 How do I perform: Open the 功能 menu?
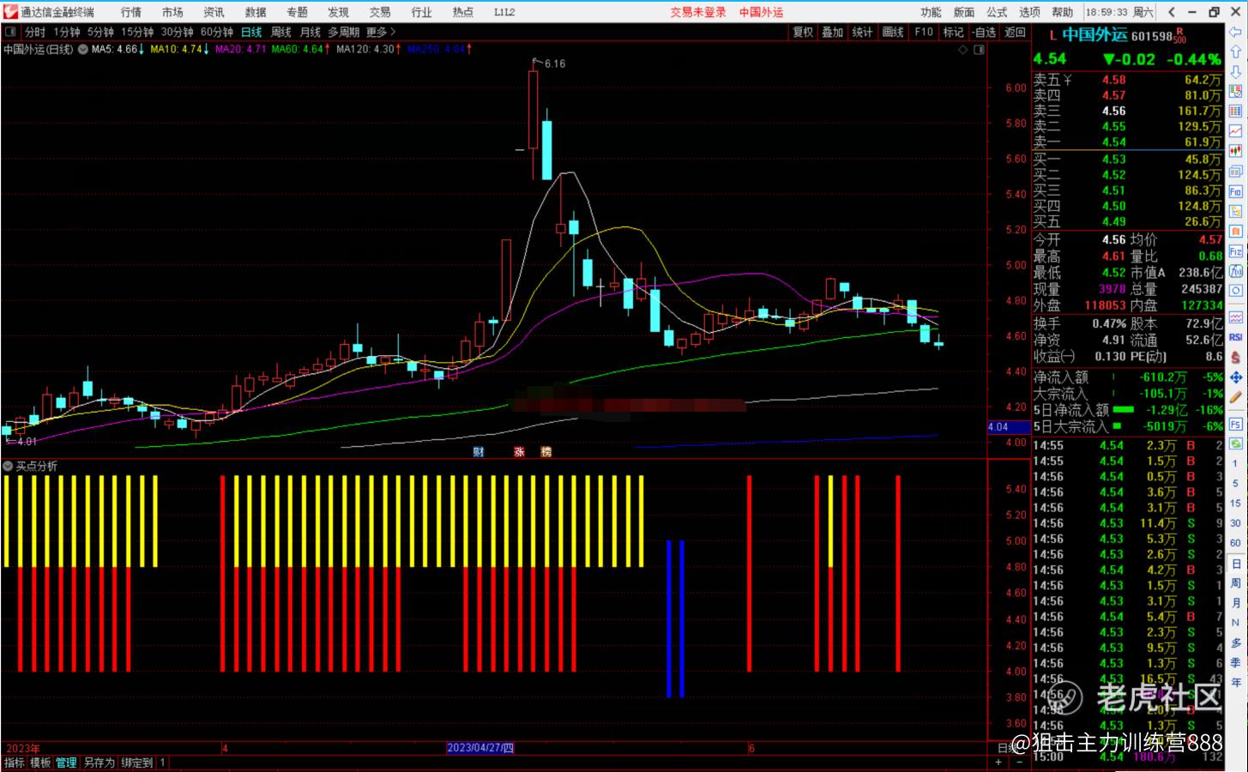931,12
